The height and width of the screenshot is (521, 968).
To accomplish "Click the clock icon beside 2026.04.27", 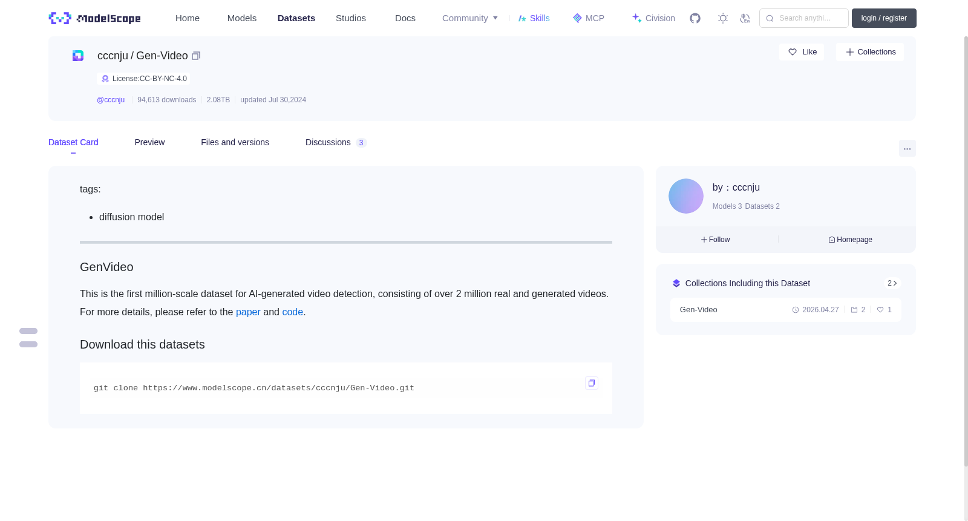I will [796, 310].
